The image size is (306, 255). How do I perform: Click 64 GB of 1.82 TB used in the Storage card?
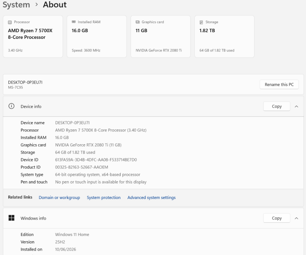pos(217,50)
